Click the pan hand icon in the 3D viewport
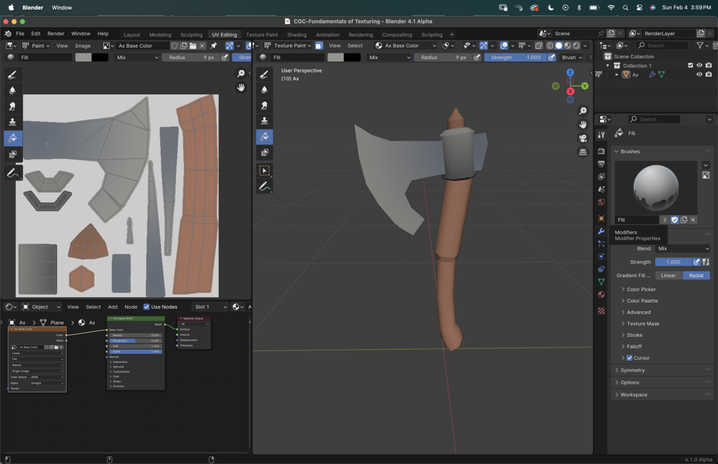 tap(583, 125)
